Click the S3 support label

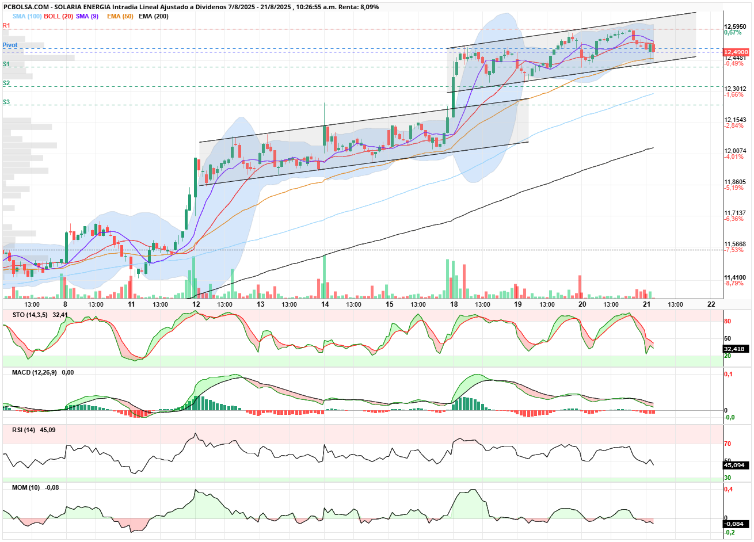click(6, 102)
